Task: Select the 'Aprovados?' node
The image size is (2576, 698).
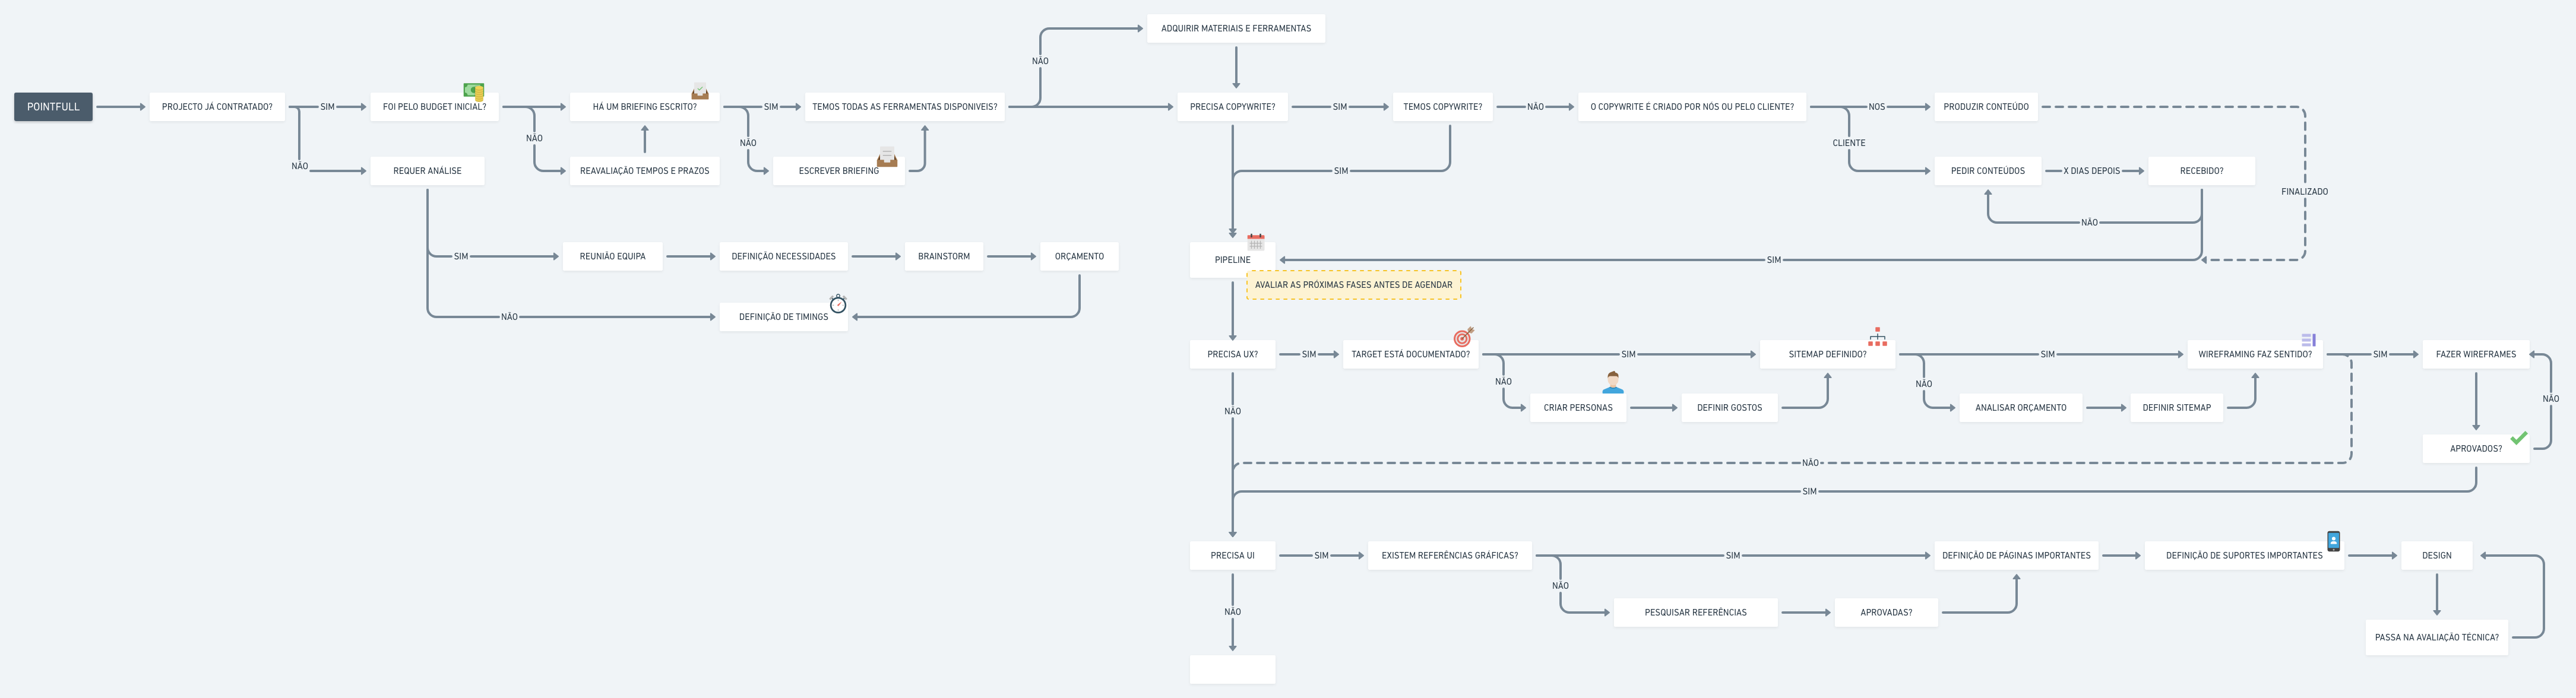Action: (2476, 449)
